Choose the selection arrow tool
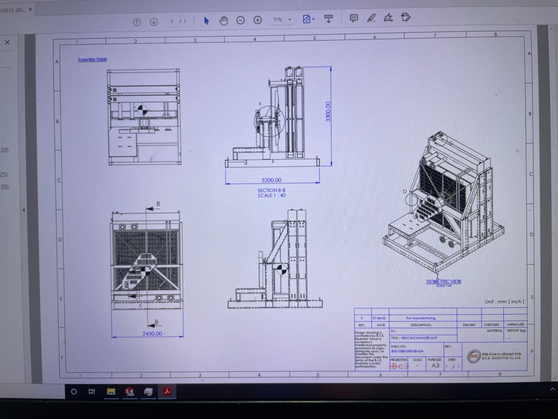This screenshot has width=558, height=419. point(206,20)
